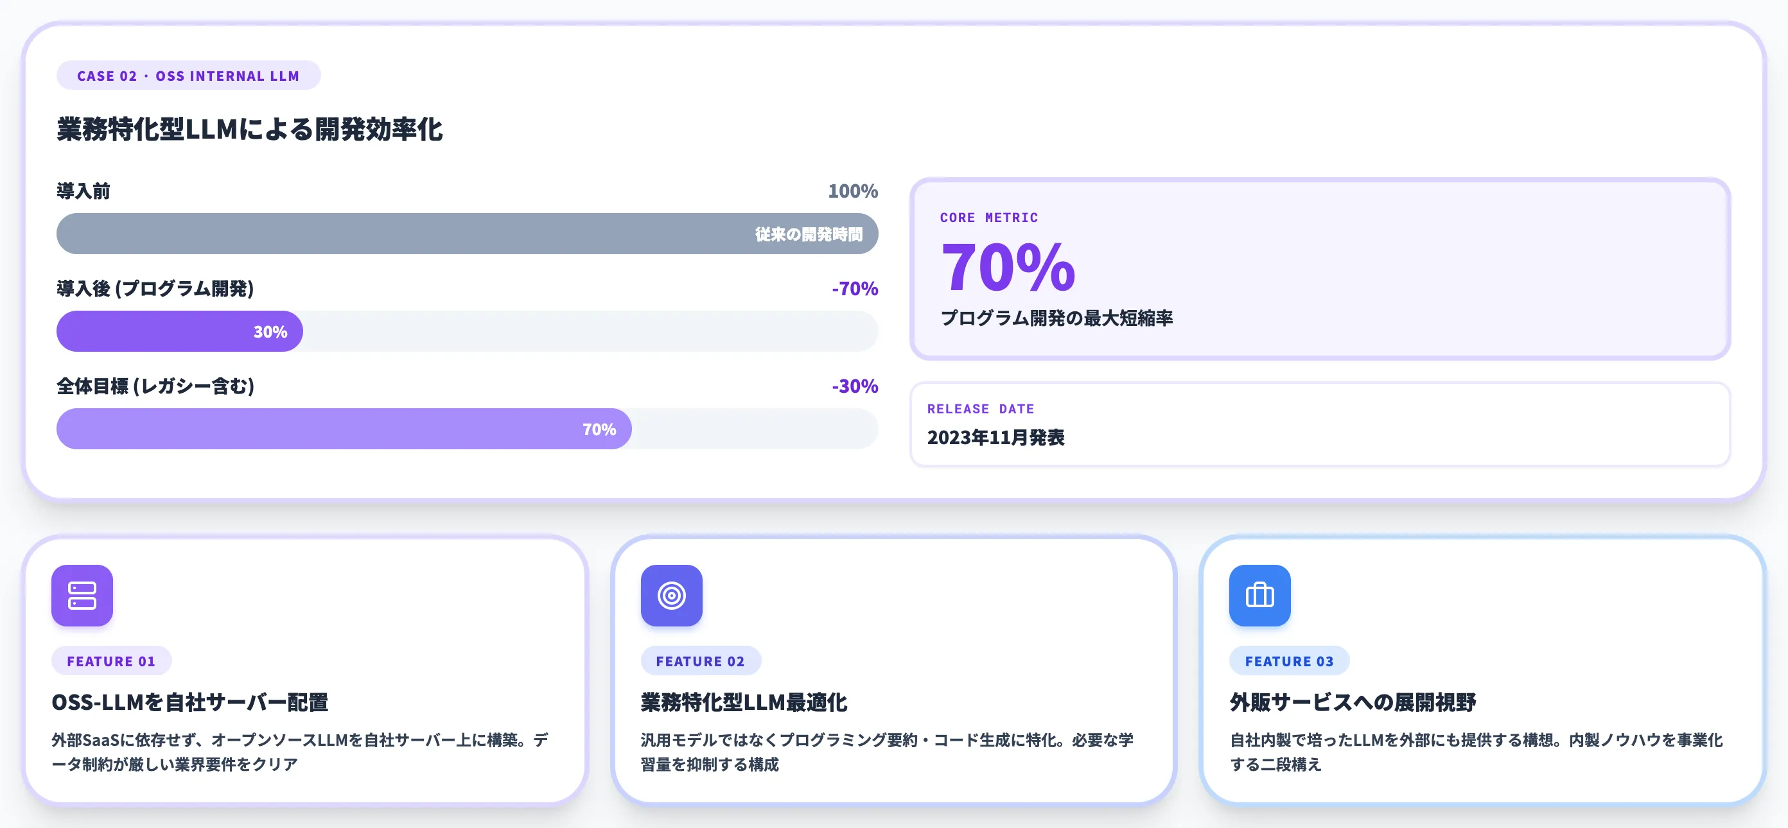Click the description starting 汎用モデルではなく

pyautogui.click(x=887, y=752)
